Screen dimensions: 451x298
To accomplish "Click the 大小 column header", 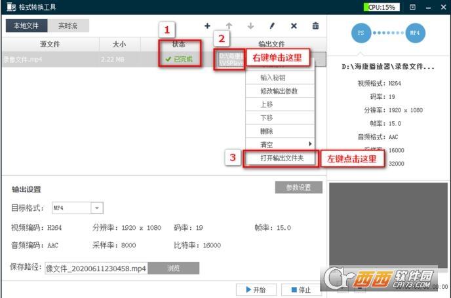I will click(120, 45).
